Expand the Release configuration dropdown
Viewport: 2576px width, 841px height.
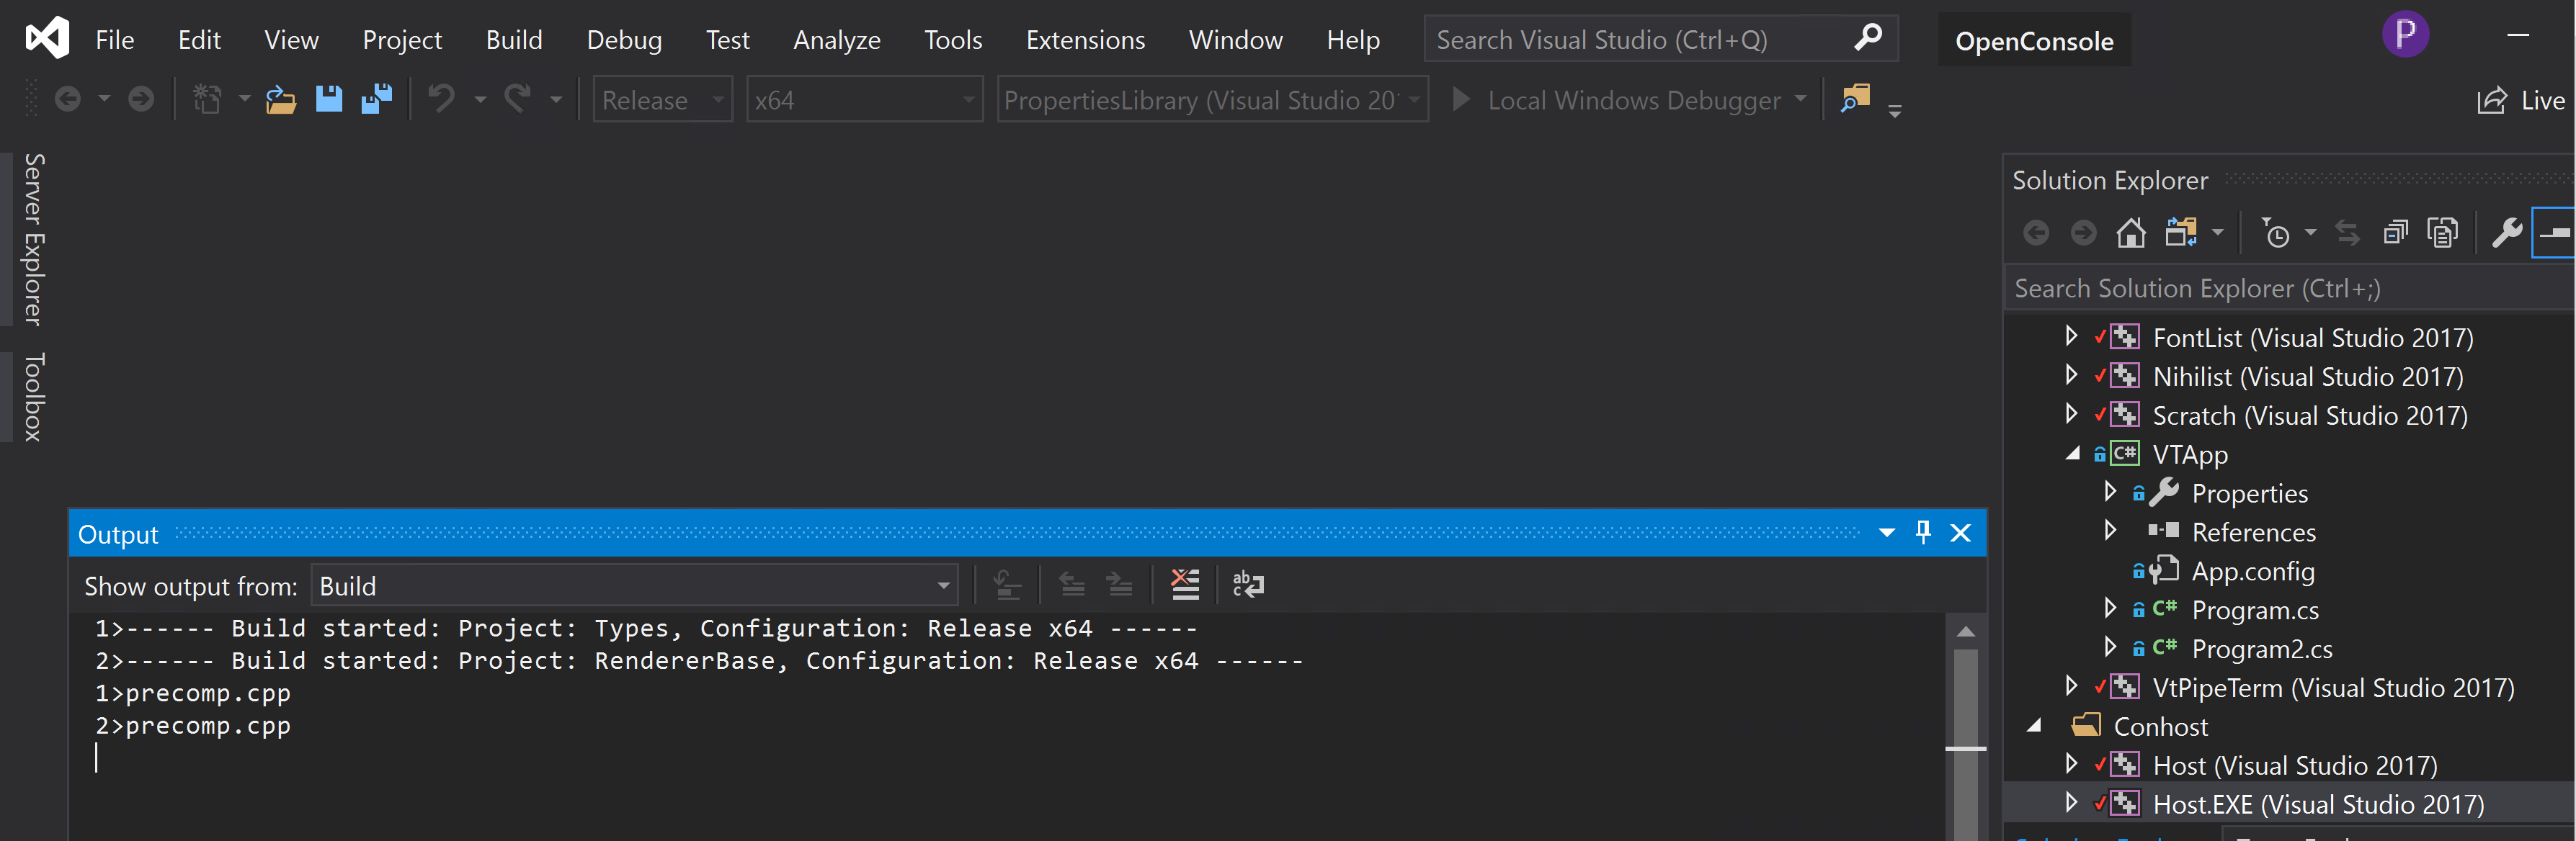coord(718,99)
